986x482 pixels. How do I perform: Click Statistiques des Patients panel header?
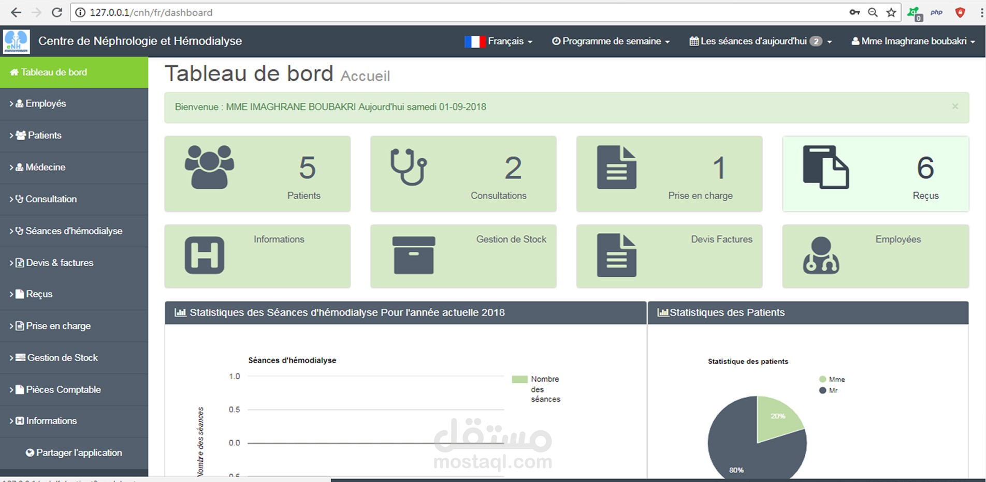(808, 313)
